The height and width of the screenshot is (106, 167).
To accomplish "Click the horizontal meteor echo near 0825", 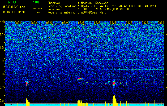I will (x=80, y=79).
